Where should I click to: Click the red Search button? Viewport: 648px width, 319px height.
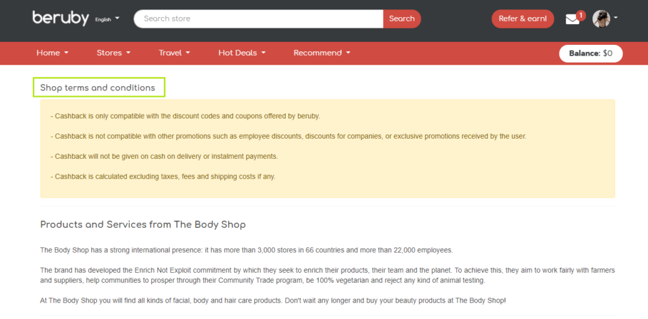[402, 19]
